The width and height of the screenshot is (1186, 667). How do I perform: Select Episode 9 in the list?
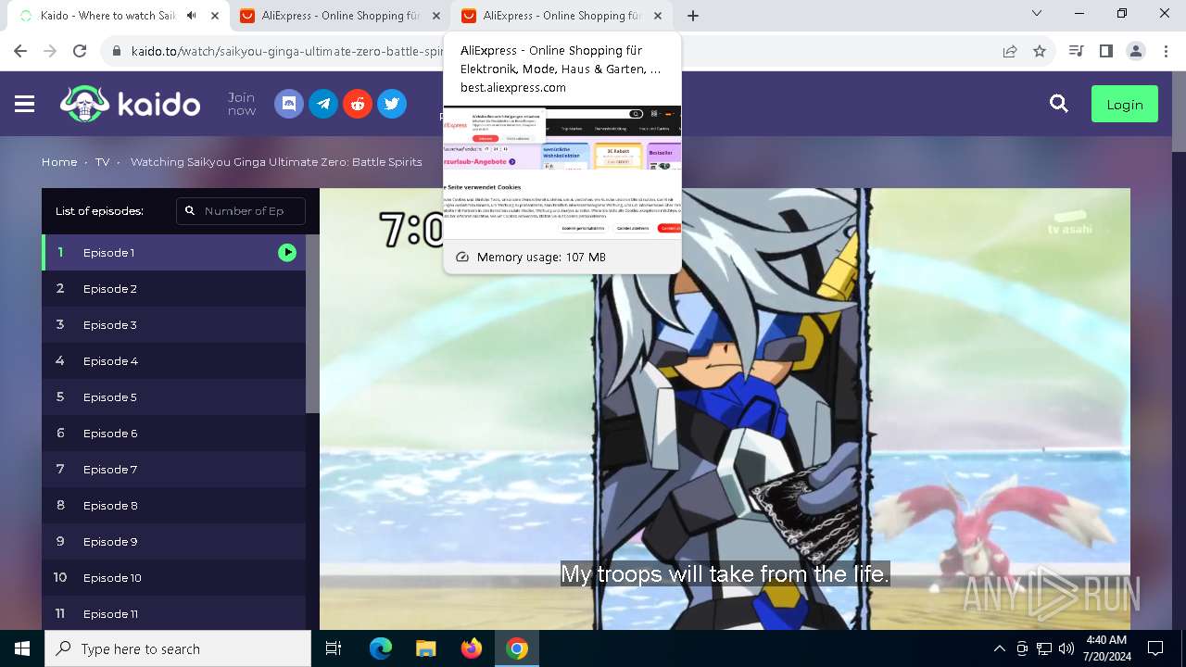coord(173,541)
